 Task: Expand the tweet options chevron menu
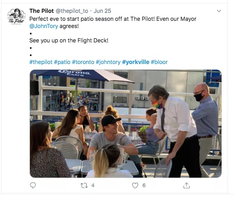click(219, 11)
